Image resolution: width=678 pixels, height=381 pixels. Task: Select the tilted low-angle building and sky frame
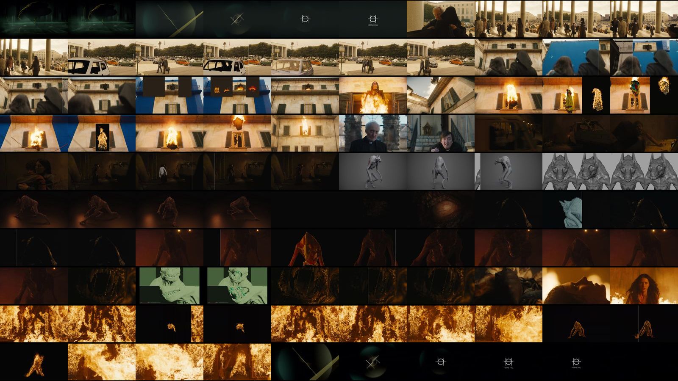tap(441, 95)
